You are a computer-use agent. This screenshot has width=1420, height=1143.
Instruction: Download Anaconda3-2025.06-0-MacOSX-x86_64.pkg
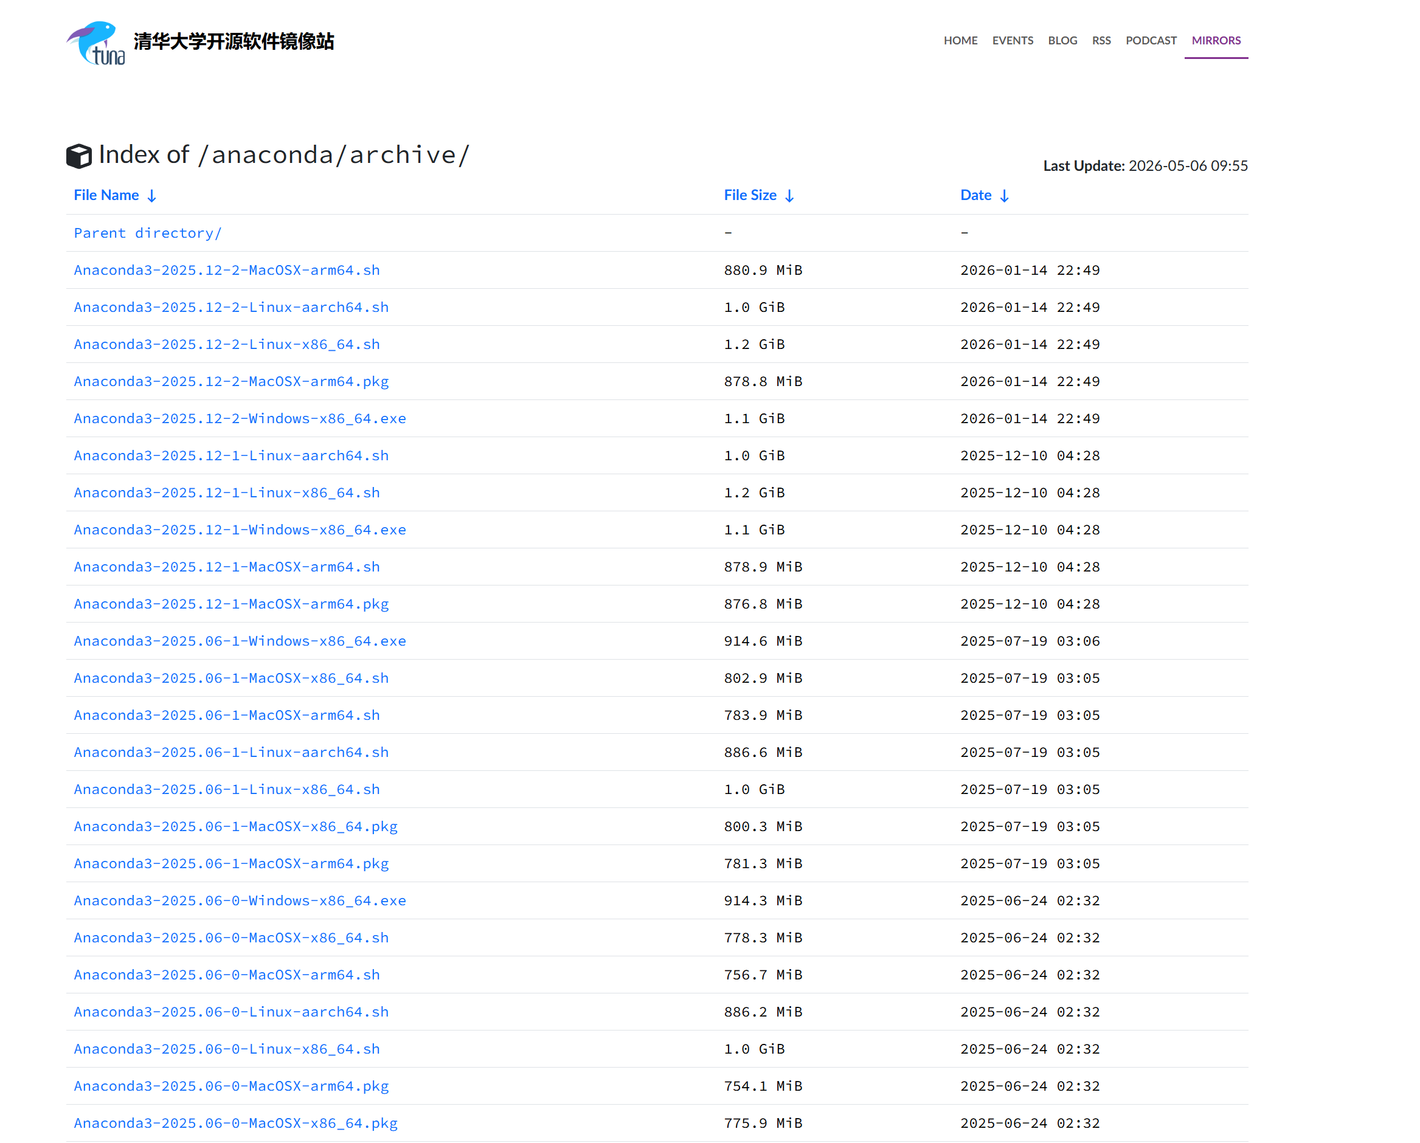pyautogui.click(x=236, y=1124)
